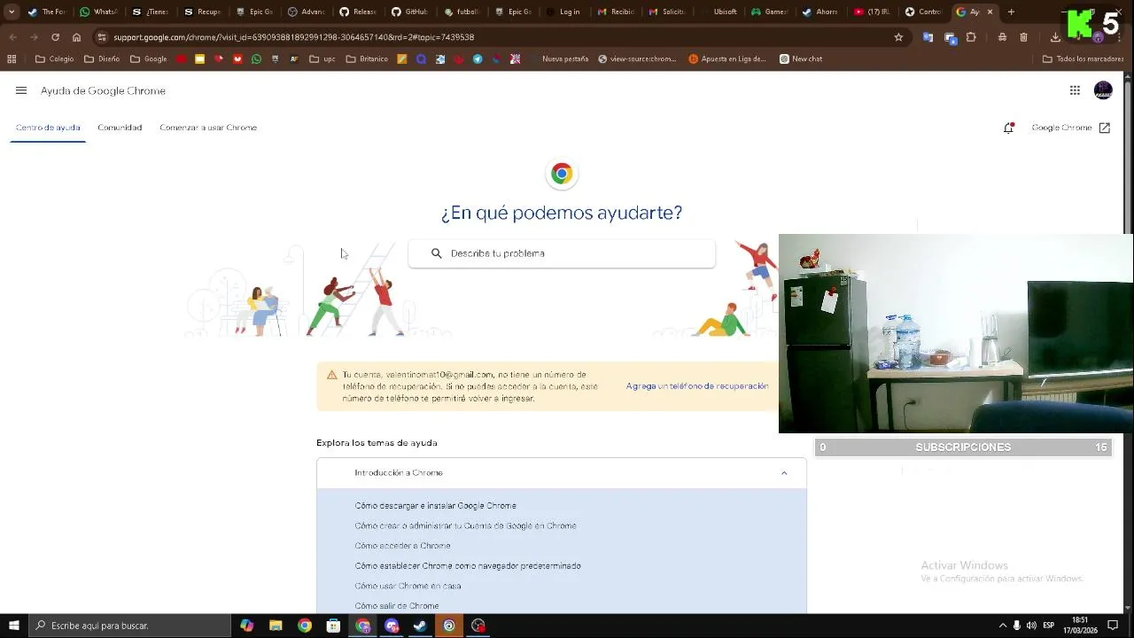The image size is (1134, 638).
Task: Click the browser address bar URL
Action: [293, 37]
